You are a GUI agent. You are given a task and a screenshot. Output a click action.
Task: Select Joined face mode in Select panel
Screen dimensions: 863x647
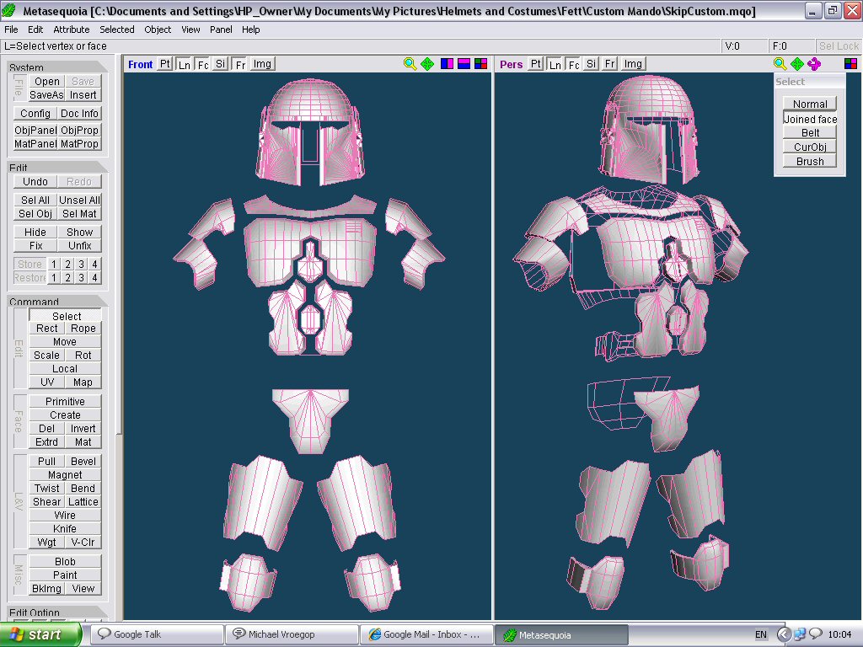point(810,119)
